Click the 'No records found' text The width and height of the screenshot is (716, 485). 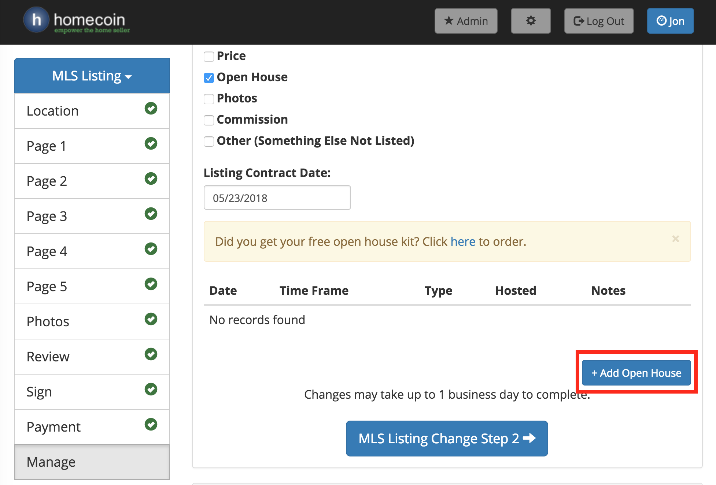[x=257, y=320]
